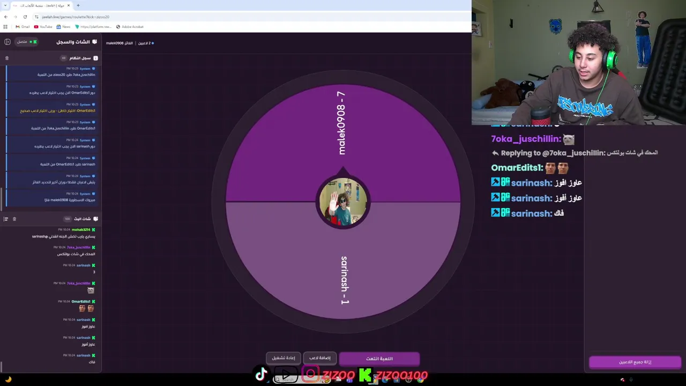Click the winner malek0908 header text

point(119,43)
